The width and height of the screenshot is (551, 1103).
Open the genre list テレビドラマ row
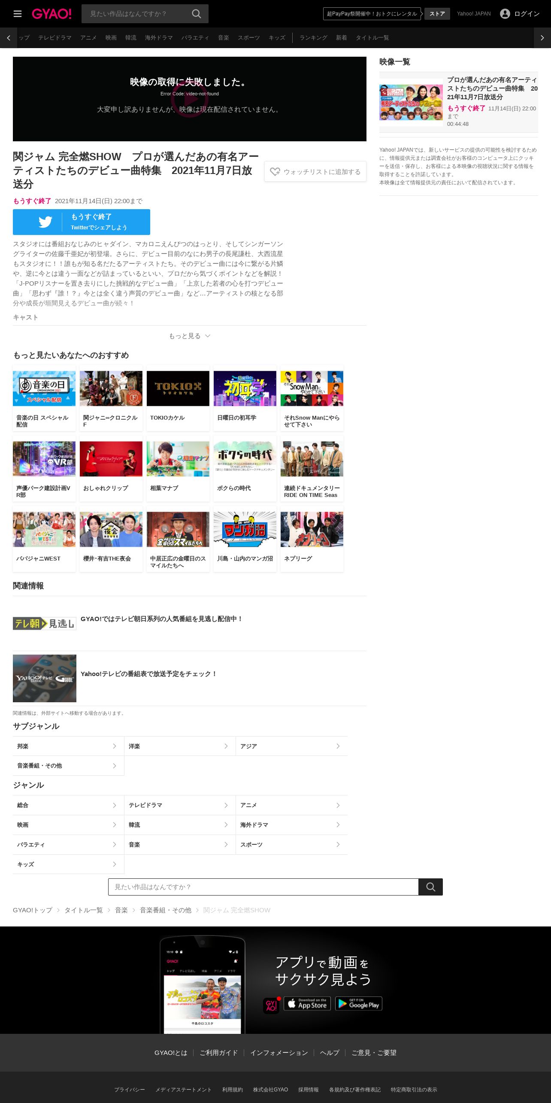point(180,805)
